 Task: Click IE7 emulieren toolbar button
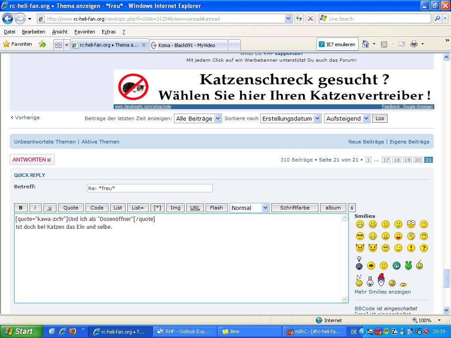pos(337,44)
